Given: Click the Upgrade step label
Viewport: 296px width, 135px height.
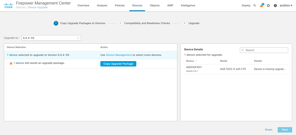Looking at the screenshot, I should (194, 23).
